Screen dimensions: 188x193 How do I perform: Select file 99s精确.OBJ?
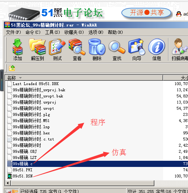tap(25, 151)
